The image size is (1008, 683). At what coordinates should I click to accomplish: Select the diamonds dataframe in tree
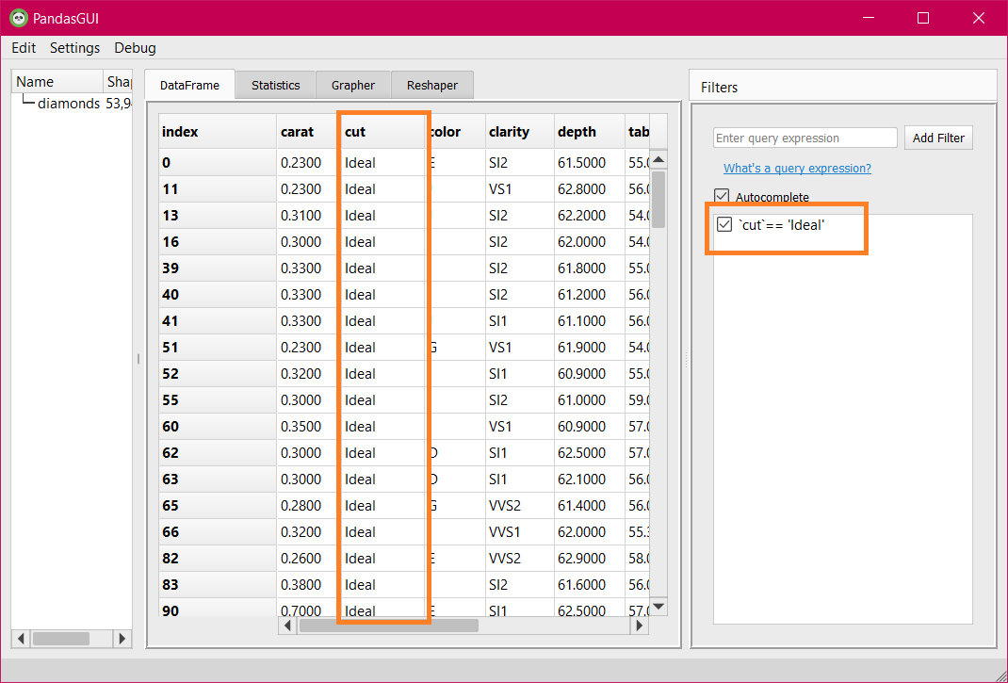[68, 104]
